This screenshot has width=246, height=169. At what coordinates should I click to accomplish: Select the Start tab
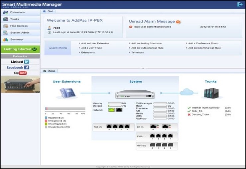(48, 11)
